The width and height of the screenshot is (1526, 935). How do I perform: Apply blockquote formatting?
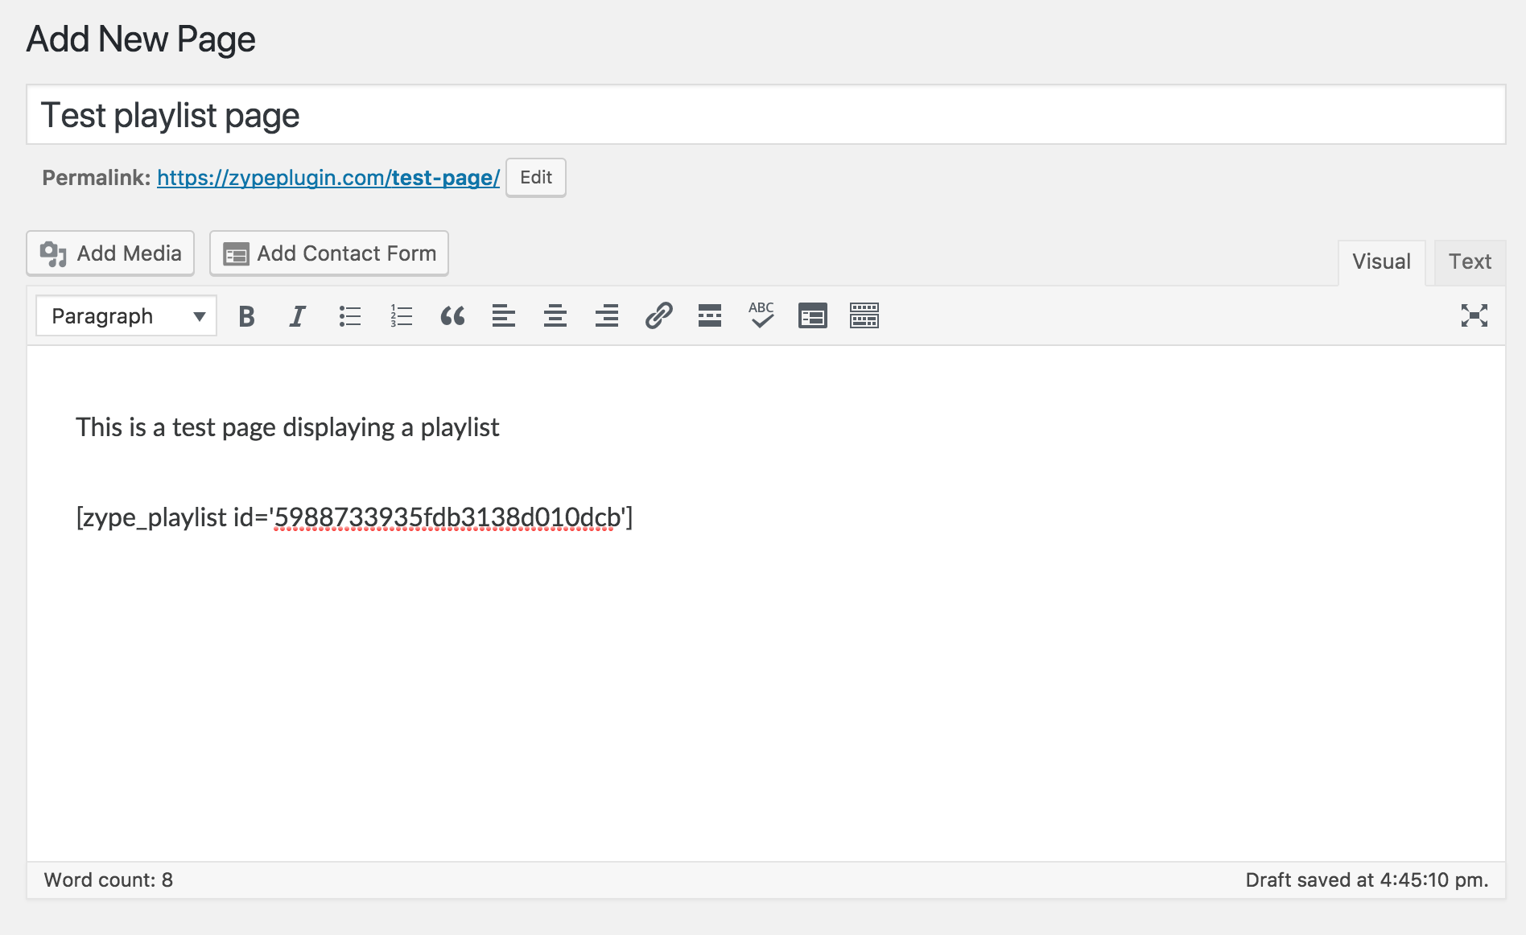tap(452, 316)
